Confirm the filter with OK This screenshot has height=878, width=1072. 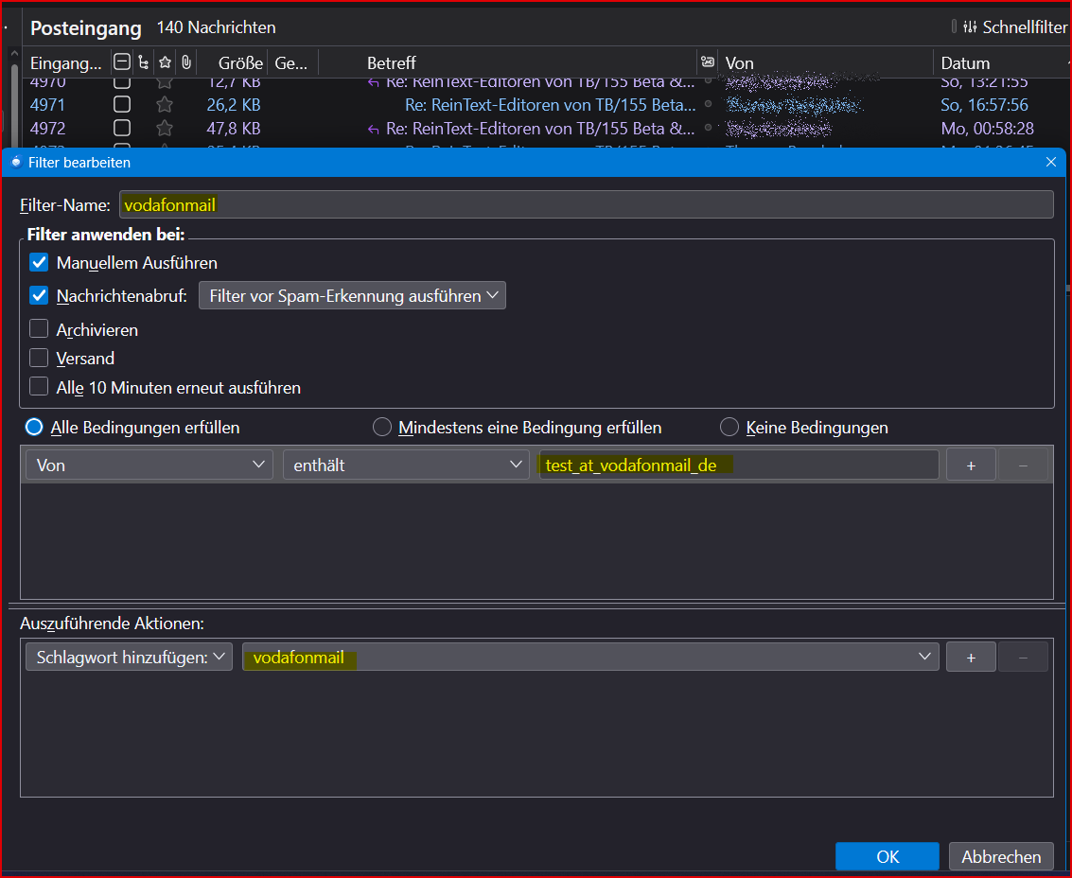887,857
